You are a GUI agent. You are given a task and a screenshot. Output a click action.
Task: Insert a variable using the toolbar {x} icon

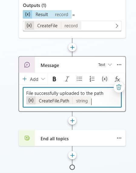pyautogui.click(x=104, y=79)
